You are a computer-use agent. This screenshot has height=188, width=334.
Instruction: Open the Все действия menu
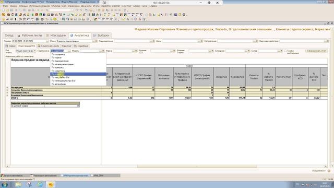(x=319, y=171)
